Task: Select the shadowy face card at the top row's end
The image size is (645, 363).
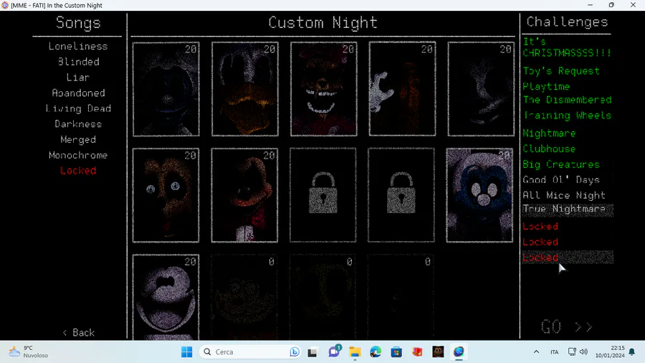Action: pyautogui.click(x=481, y=89)
